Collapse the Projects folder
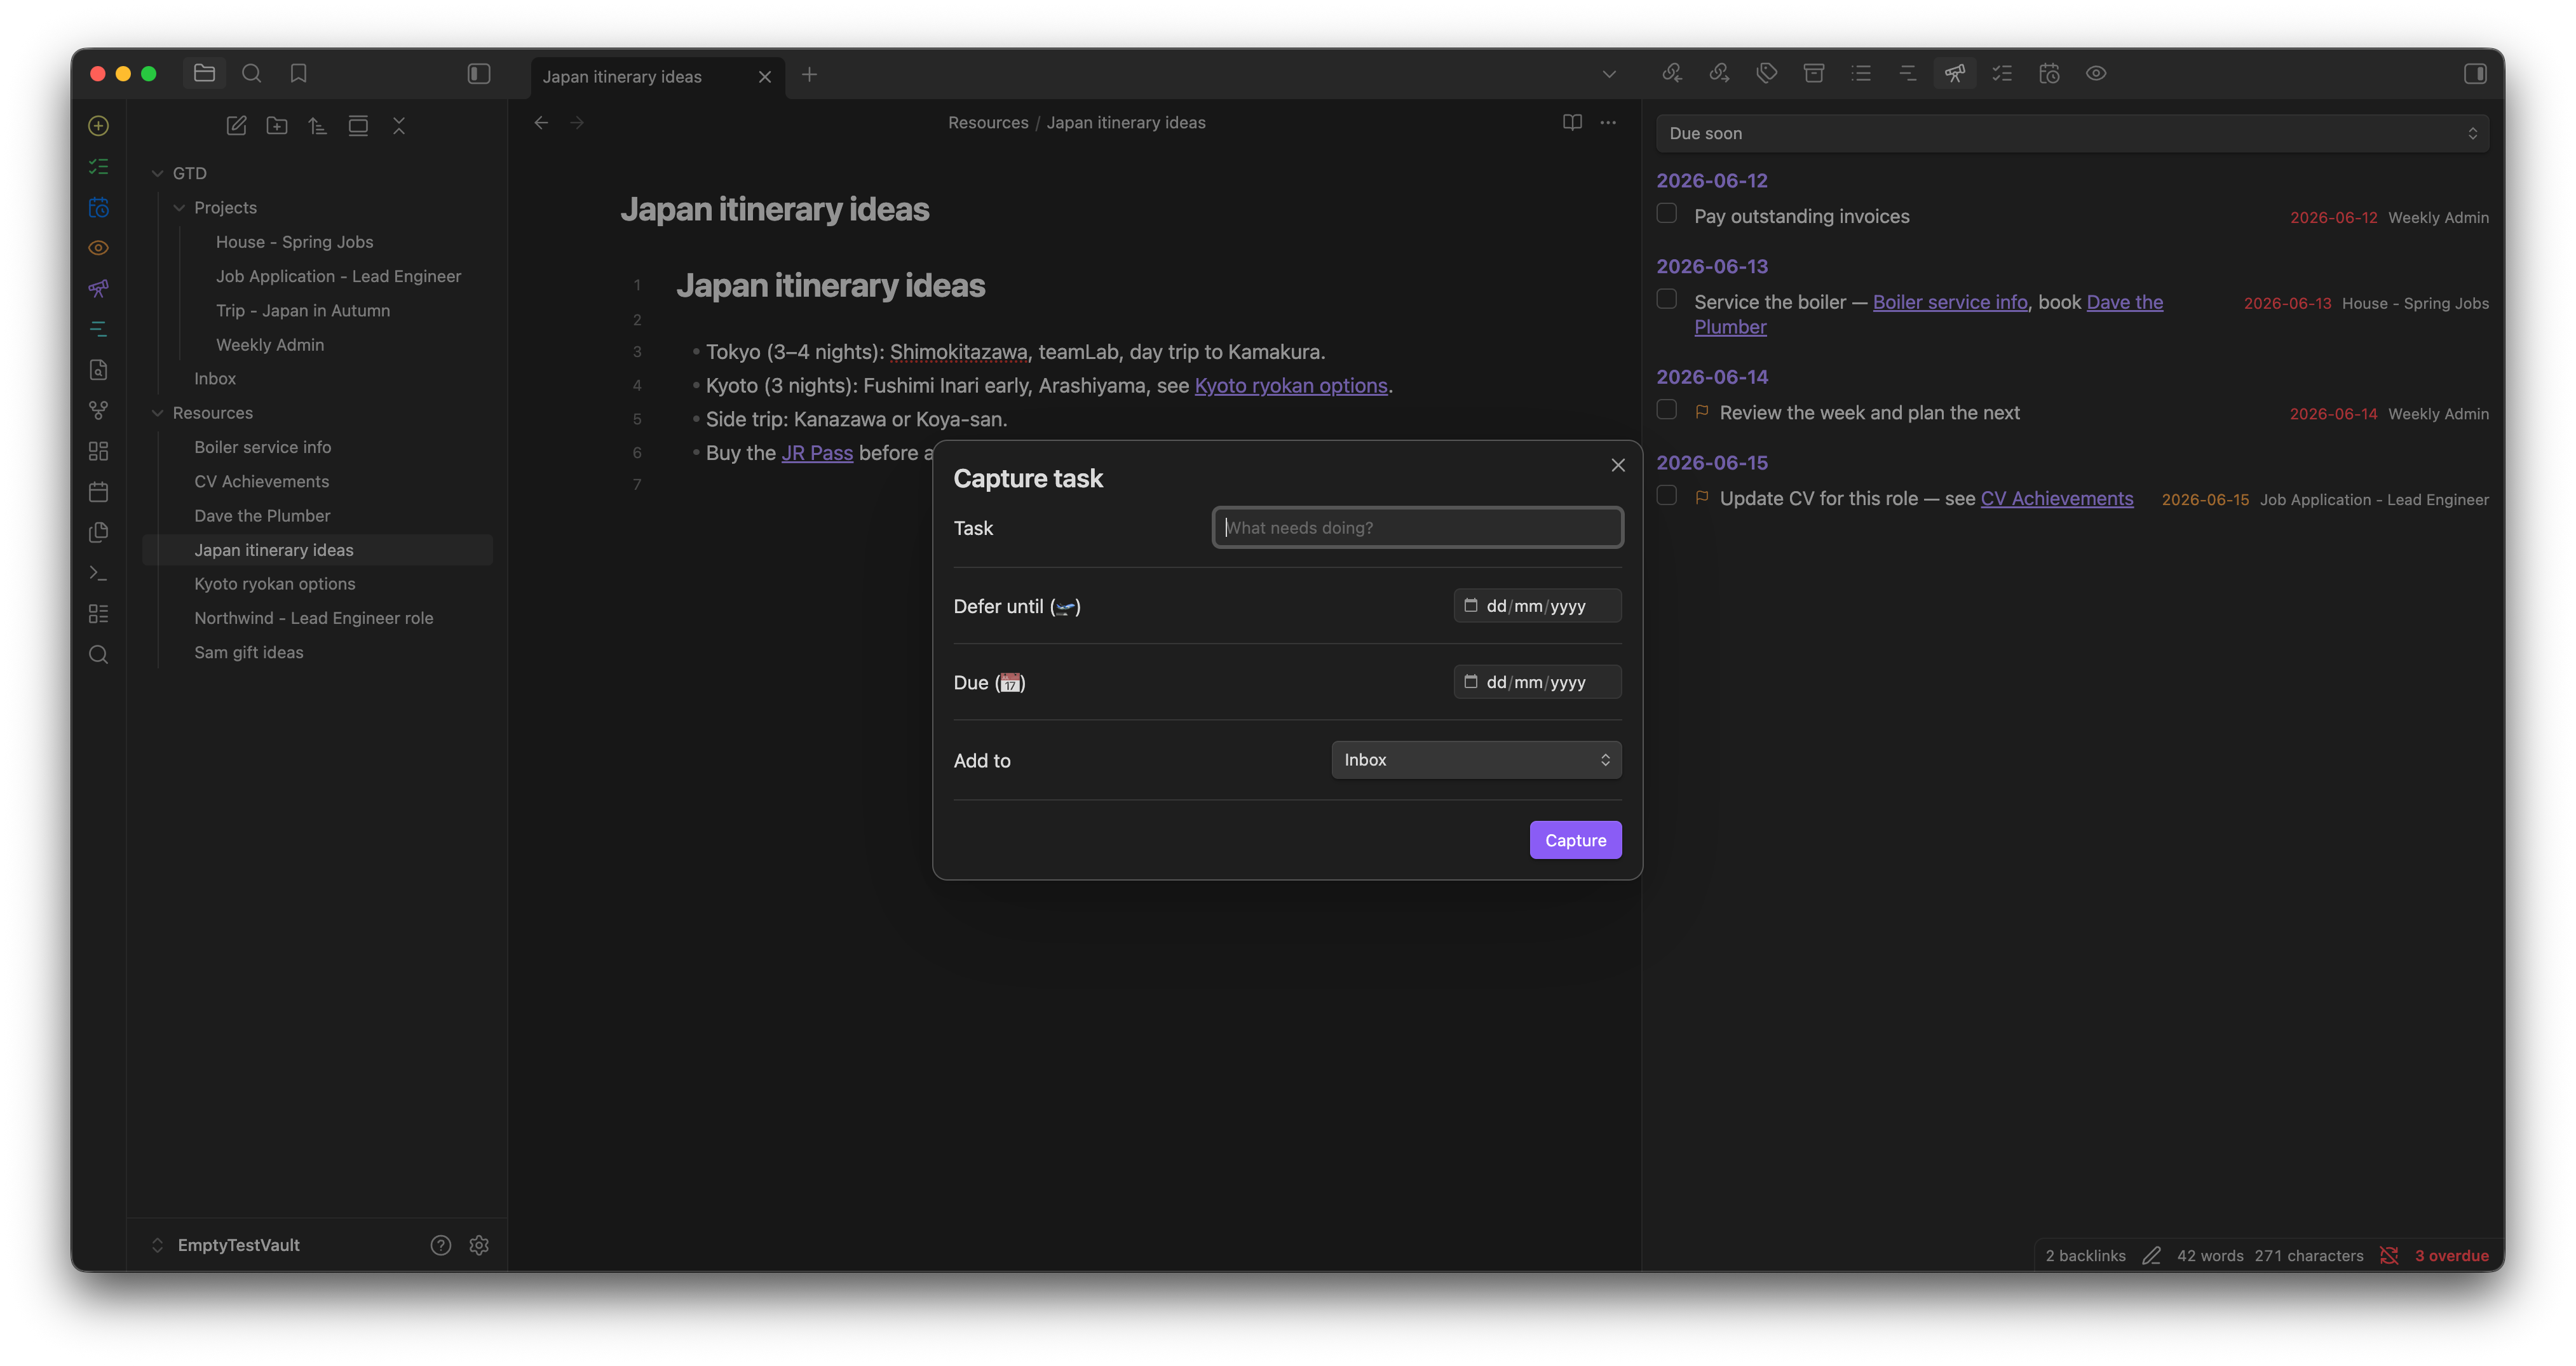This screenshot has height=1366, width=2576. tap(179, 208)
